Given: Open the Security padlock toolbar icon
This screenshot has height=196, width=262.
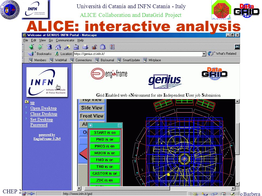Looking at the screenshot, I should point(94,47).
